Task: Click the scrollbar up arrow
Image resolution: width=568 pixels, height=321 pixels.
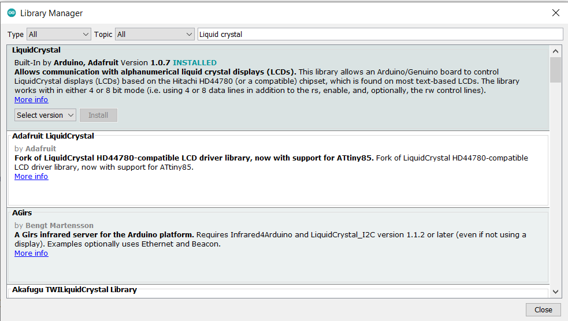Action: click(x=555, y=51)
